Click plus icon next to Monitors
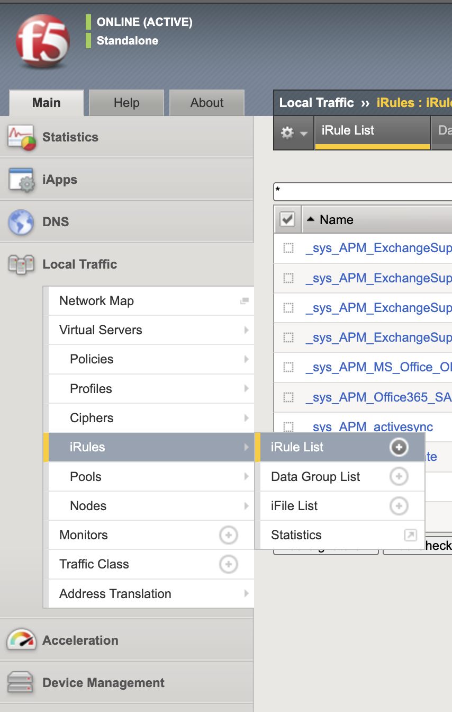This screenshot has width=452, height=712. (x=228, y=535)
